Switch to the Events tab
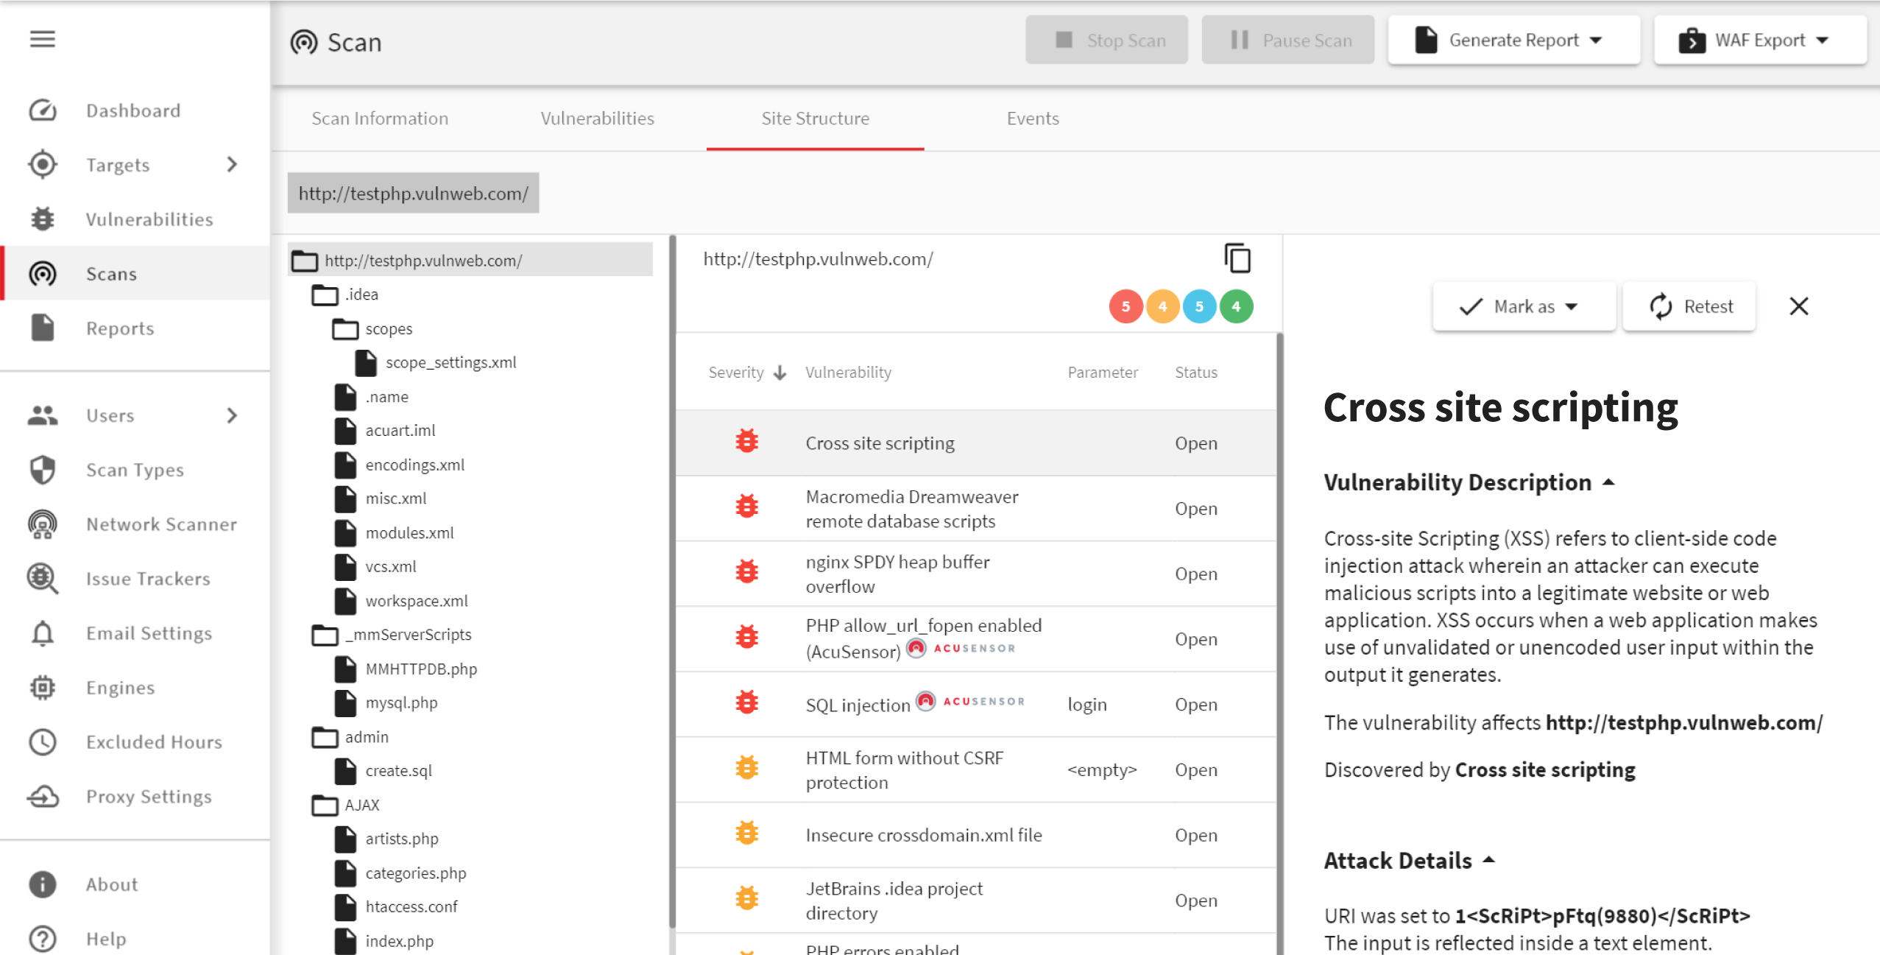Viewport: 1880px width, 955px height. click(x=1033, y=118)
